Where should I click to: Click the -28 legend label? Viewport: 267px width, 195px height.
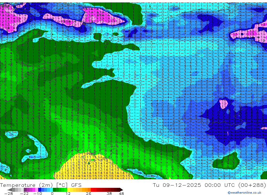pyautogui.click(x=9, y=194)
